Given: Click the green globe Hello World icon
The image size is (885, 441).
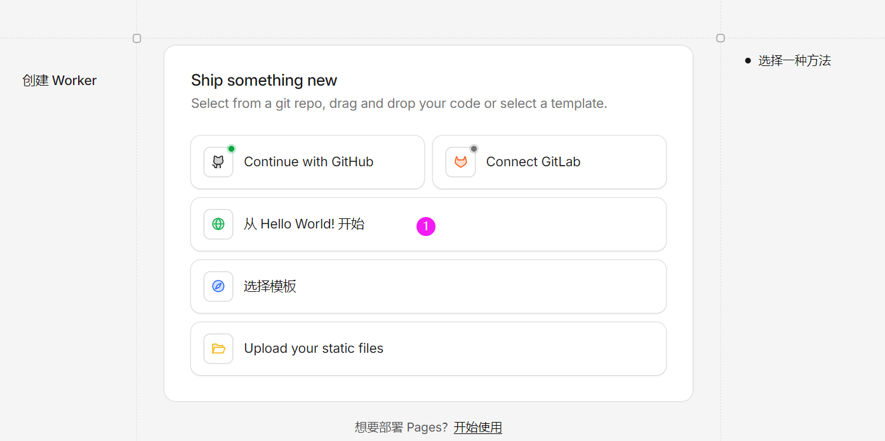Looking at the screenshot, I should click(218, 224).
